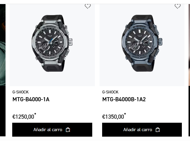Open the MTG-B4000B-1A2 product title link
This screenshot has width=190, height=141.
click(x=124, y=100)
